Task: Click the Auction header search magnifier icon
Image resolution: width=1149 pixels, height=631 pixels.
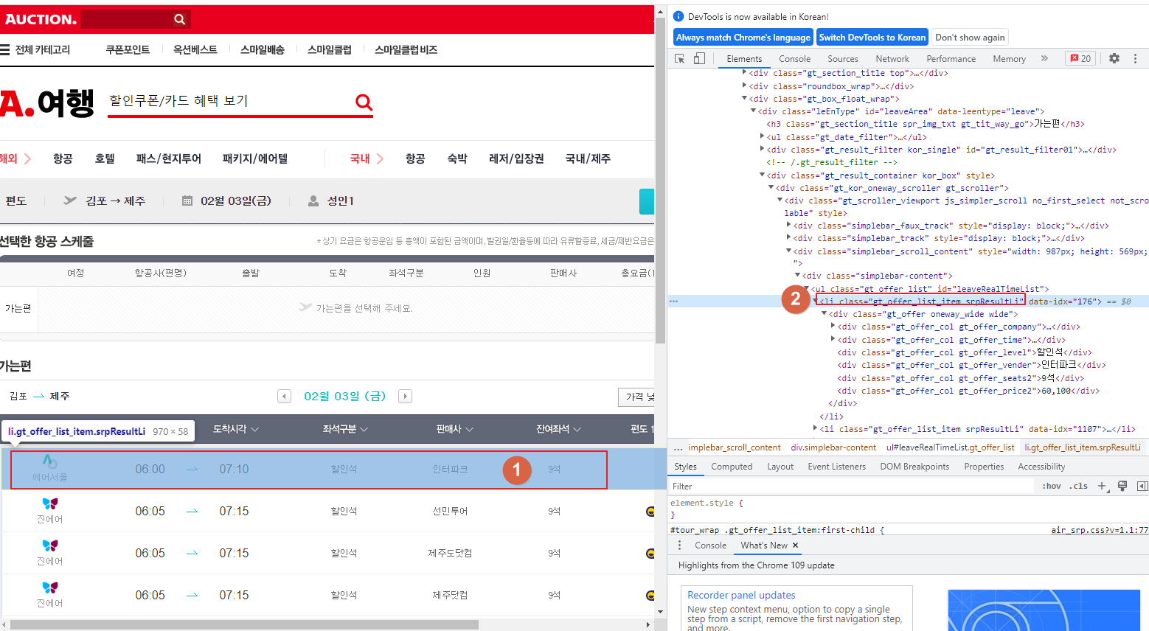Action: point(179,19)
